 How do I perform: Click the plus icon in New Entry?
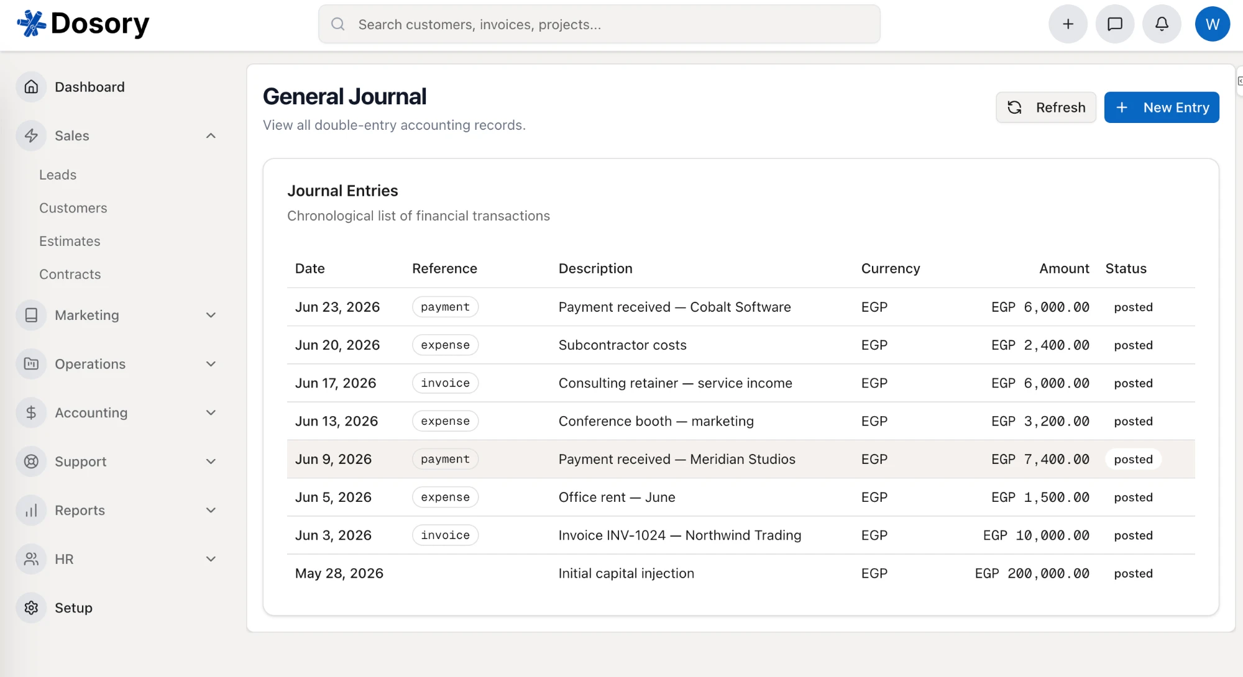(1122, 107)
